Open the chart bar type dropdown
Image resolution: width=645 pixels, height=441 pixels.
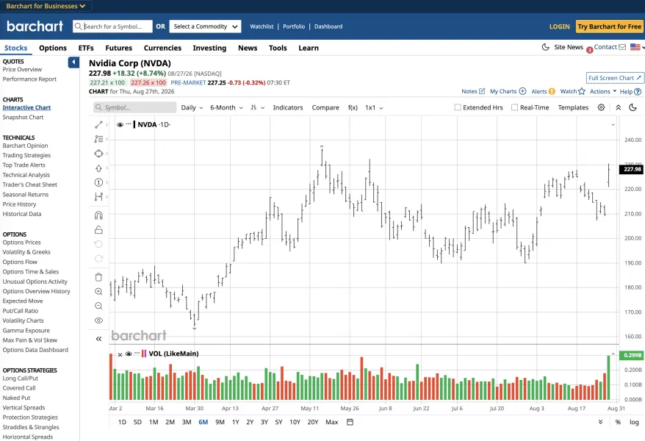[258, 107]
